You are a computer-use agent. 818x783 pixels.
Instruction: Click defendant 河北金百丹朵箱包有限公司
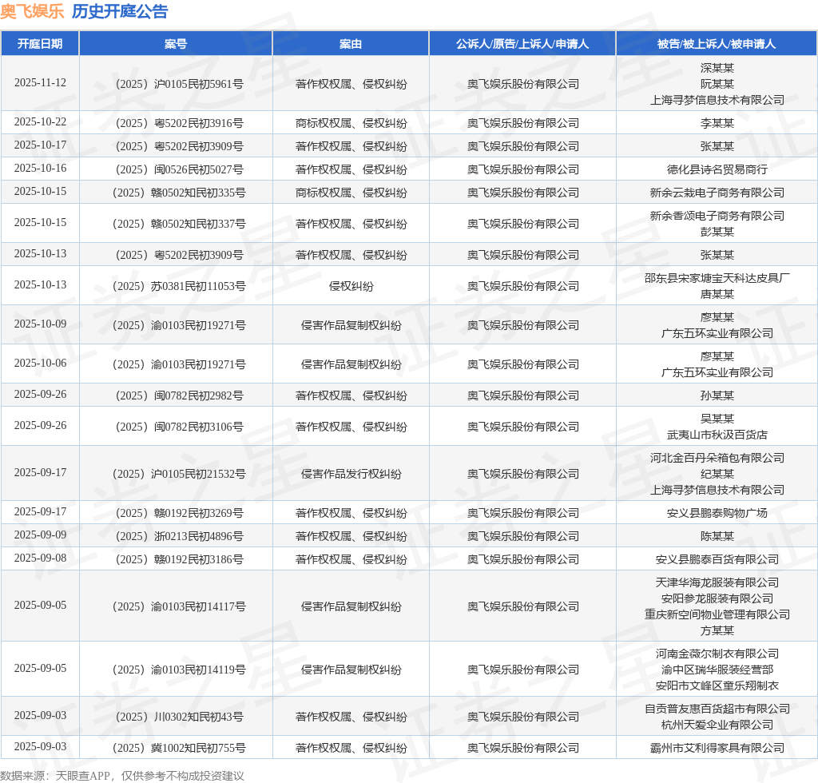(x=717, y=458)
